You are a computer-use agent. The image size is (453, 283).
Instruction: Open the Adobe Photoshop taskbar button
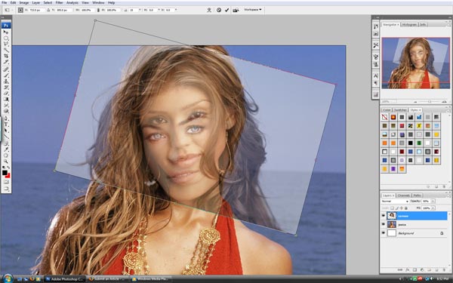tap(65, 279)
